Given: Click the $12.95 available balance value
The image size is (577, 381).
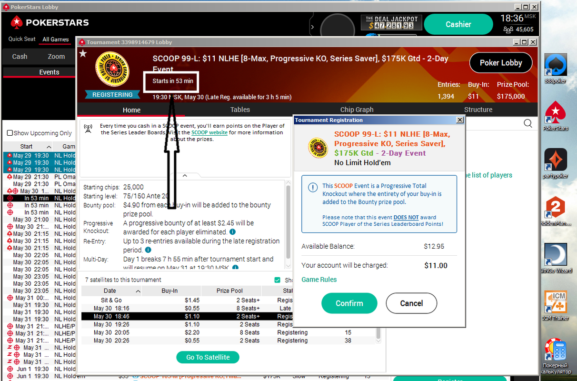Looking at the screenshot, I should click(434, 247).
